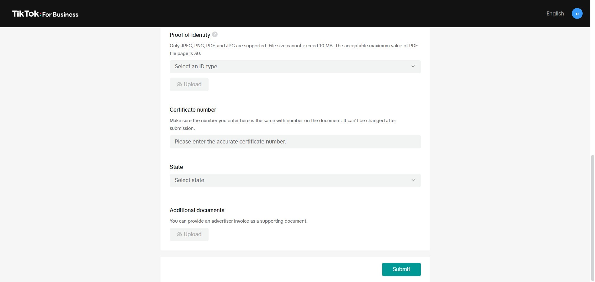Click the TikTok For Business logo
Image resolution: width=595 pixels, height=282 pixels.
point(45,14)
